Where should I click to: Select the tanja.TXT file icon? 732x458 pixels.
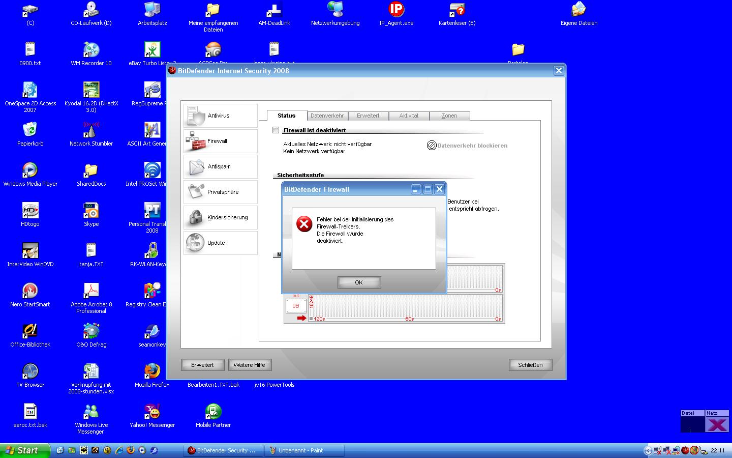pos(91,255)
